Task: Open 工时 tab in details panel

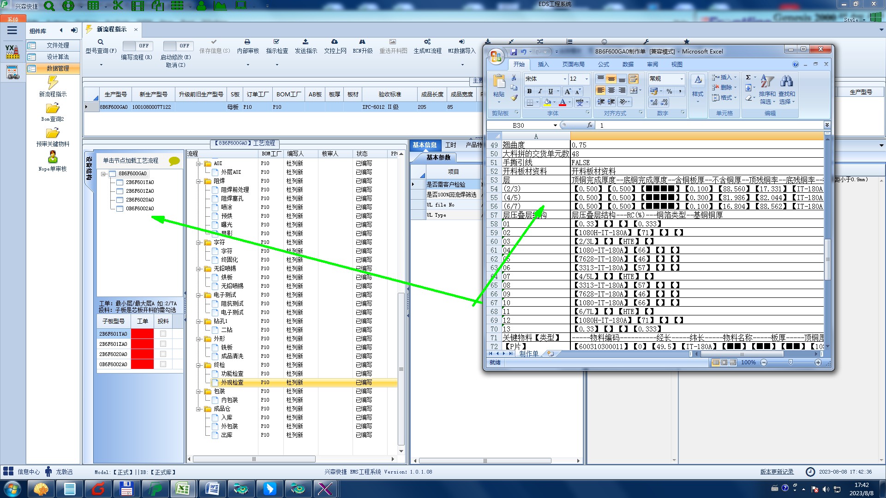Action: 450,145
